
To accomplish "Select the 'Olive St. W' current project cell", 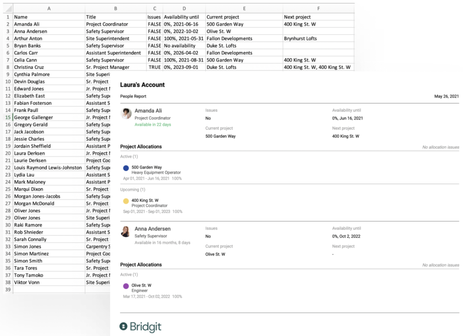I will (244, 31).
